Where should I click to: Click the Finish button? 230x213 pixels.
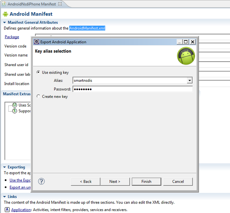pos(146,182)
